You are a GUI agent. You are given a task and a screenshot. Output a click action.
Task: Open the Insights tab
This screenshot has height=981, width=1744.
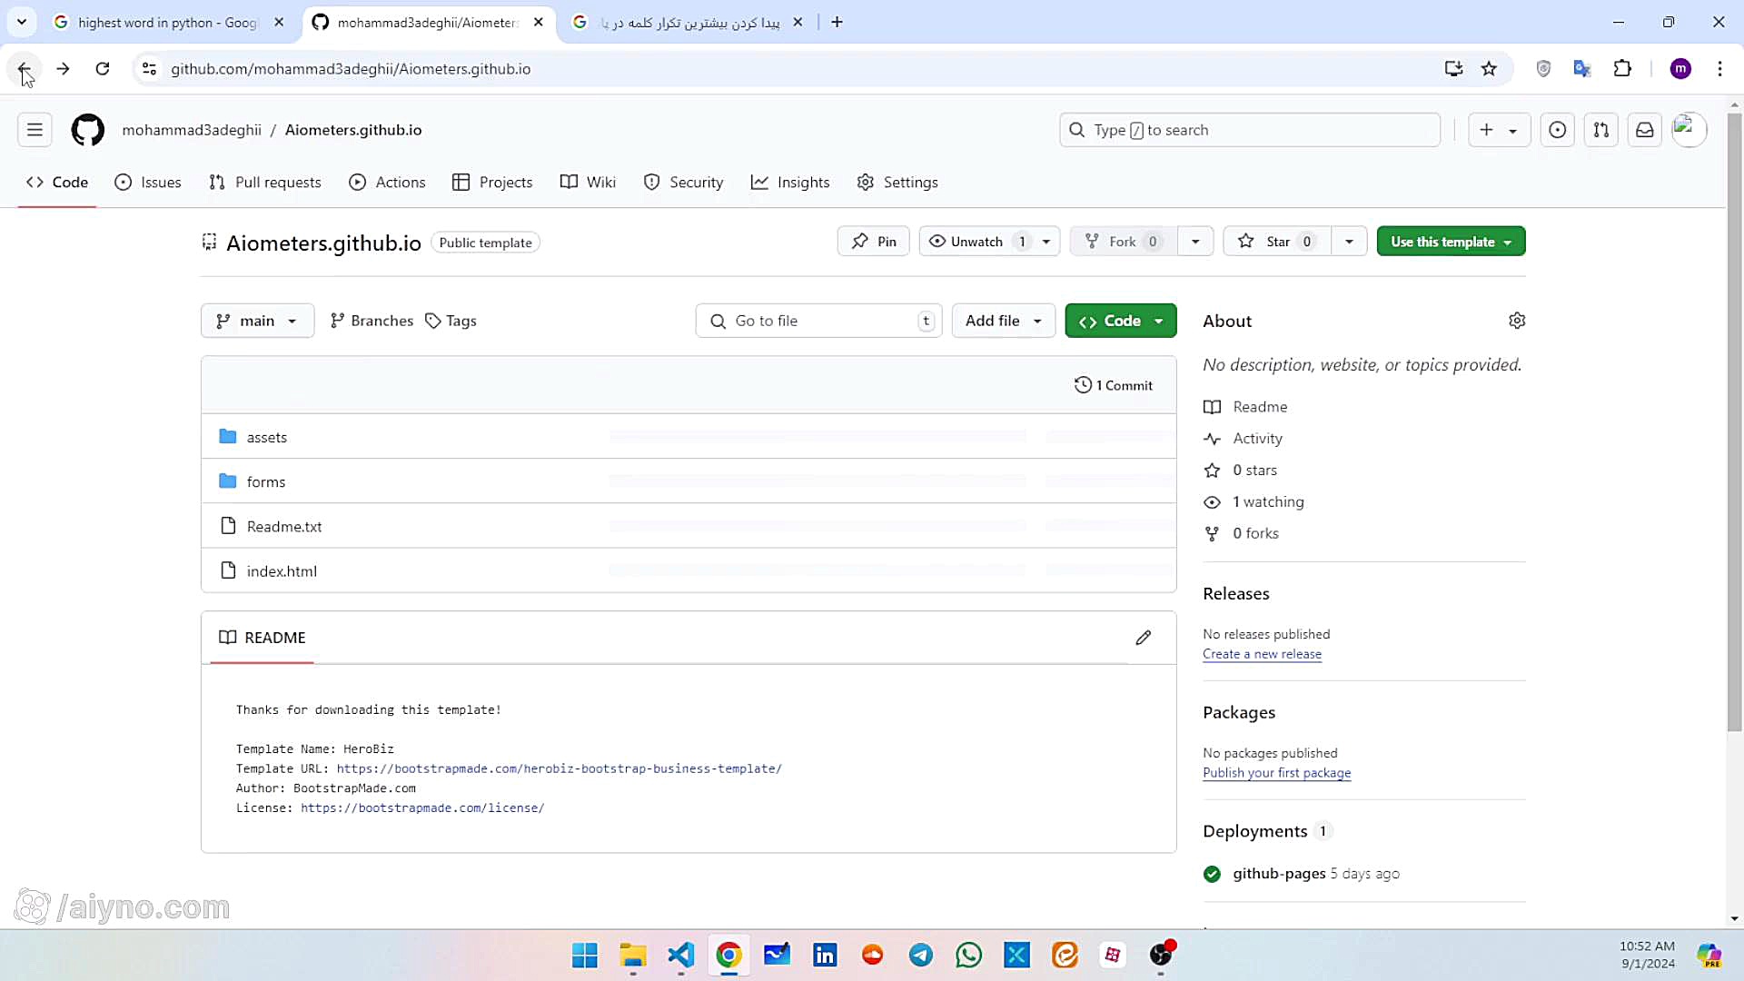(x=790, y=183)
